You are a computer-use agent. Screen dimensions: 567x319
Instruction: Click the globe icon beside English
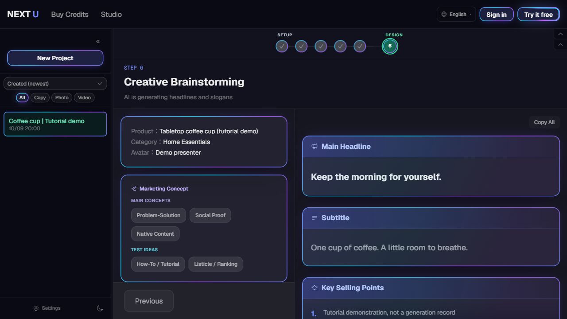[x=444, y=14]
